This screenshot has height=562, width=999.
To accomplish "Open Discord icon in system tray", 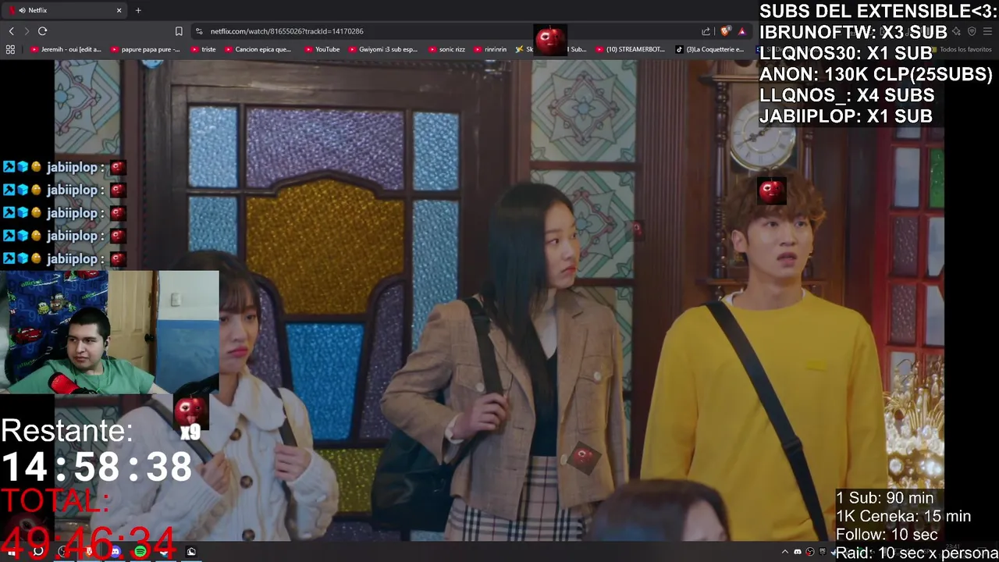I will click(798, 552).
